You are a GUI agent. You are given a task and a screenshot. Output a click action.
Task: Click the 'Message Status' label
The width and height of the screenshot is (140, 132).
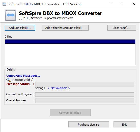18,84
